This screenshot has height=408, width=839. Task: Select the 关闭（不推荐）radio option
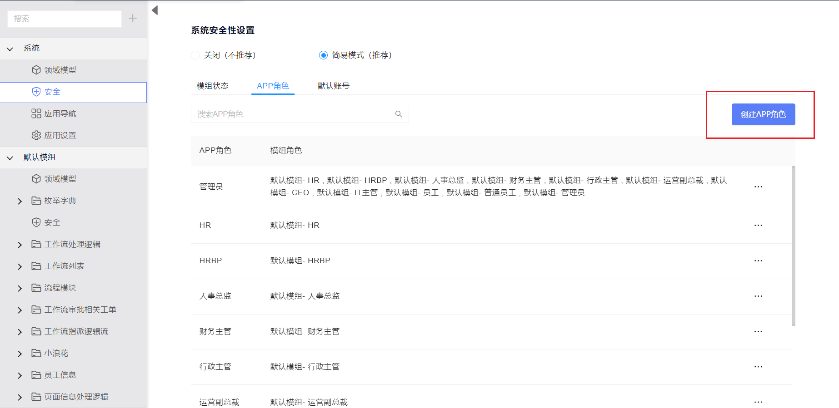tap(195, 55)
